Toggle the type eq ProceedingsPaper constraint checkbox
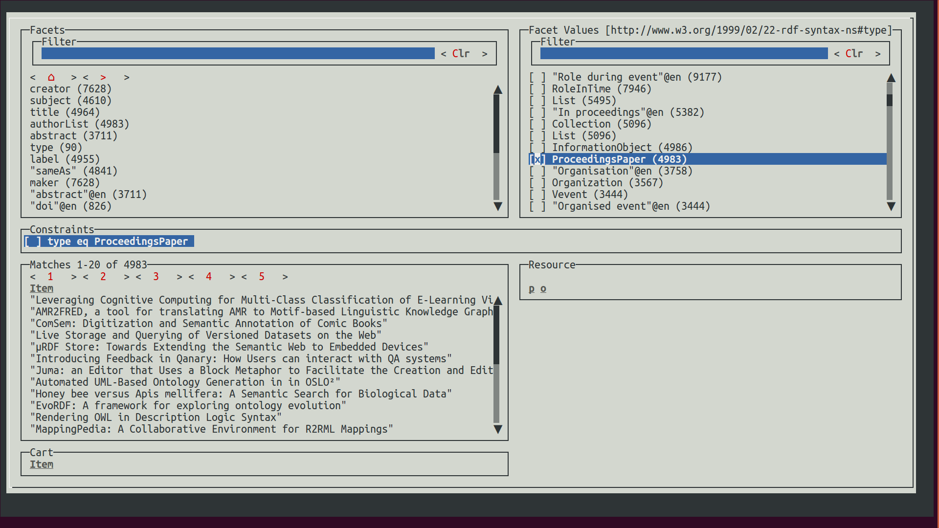This screenshot has height=528, width=939. (33, 242)
